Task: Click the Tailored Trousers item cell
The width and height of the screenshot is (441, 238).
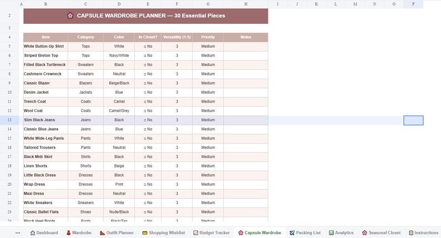Action: click(46, 148)
